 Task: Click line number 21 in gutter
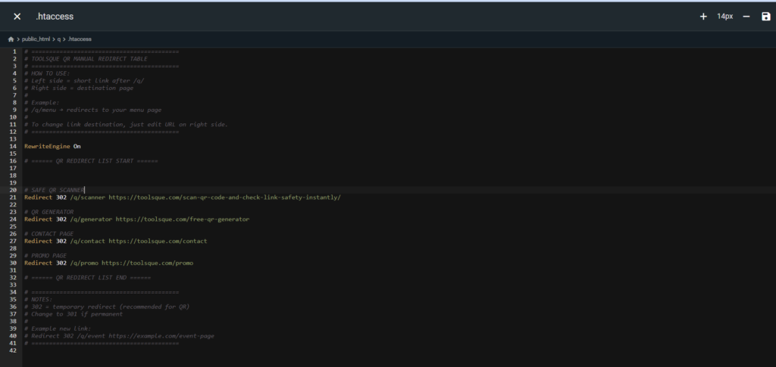click(x=13, y=197)
